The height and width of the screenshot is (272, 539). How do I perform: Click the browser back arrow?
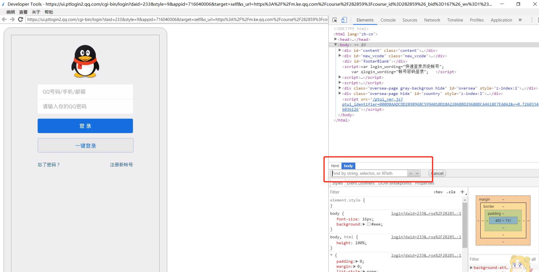coord(4,19)
